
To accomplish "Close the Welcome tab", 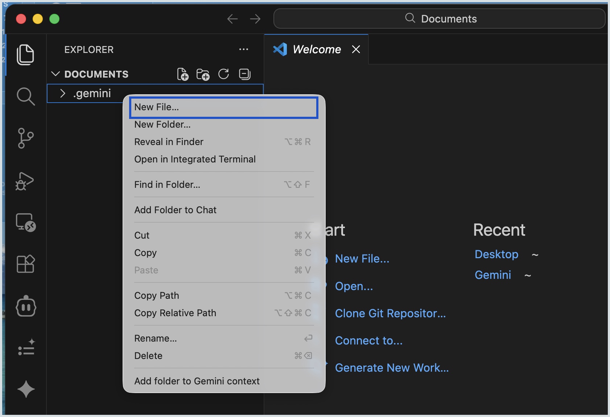I will (x=356, y=49).
